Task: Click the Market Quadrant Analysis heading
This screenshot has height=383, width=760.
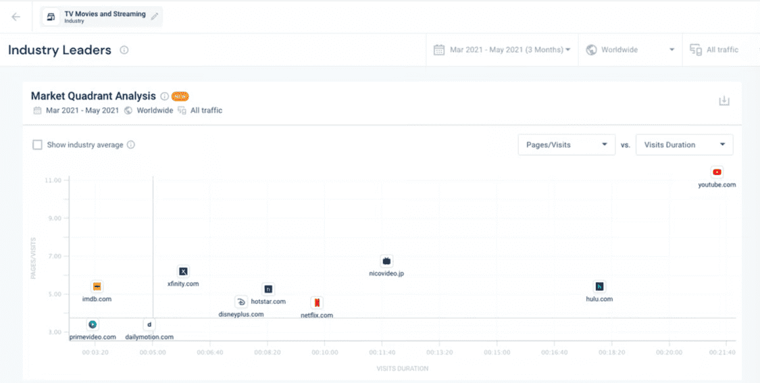Action: point(93,95)
